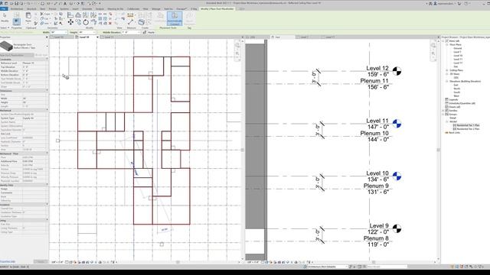Click the Reference Level value field
Viewport: 490px width, 275px height.
(35, 63)
